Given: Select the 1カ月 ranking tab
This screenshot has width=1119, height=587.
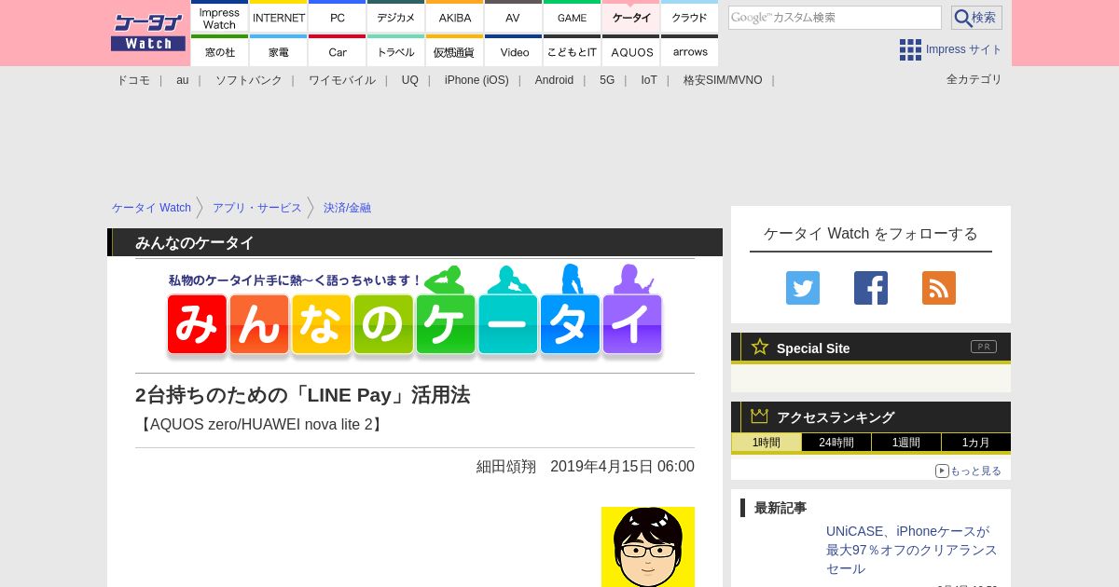Looking at the screenshot, I should click(976, 443).
